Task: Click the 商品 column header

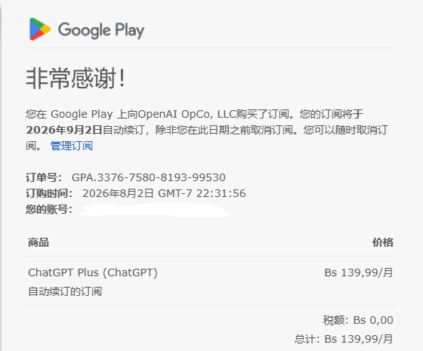Action: click(x=39, y=242)
